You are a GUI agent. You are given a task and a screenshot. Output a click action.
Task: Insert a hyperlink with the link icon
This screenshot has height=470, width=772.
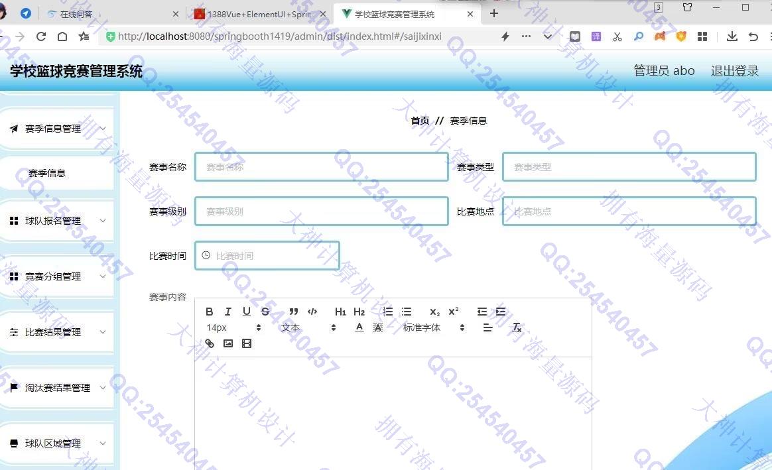210,343
